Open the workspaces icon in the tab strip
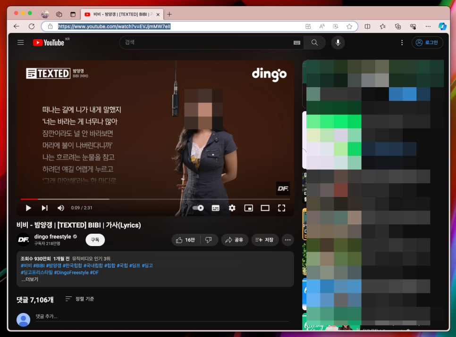The height and width of the screenshot is (337, 456). [x=59, y=14]
